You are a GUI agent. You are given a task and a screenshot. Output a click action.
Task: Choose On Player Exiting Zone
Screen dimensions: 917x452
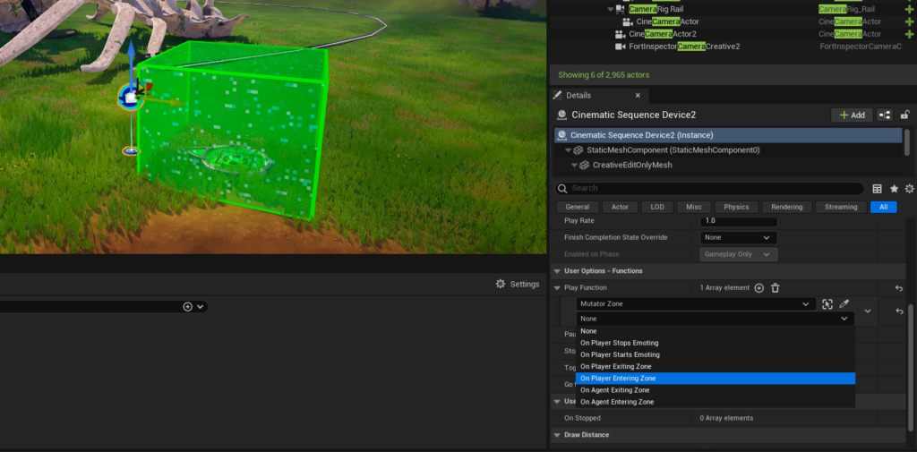716,367
